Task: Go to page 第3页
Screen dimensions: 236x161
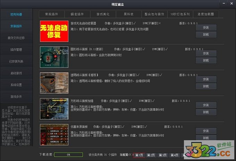Action: (x=163, y=155)
